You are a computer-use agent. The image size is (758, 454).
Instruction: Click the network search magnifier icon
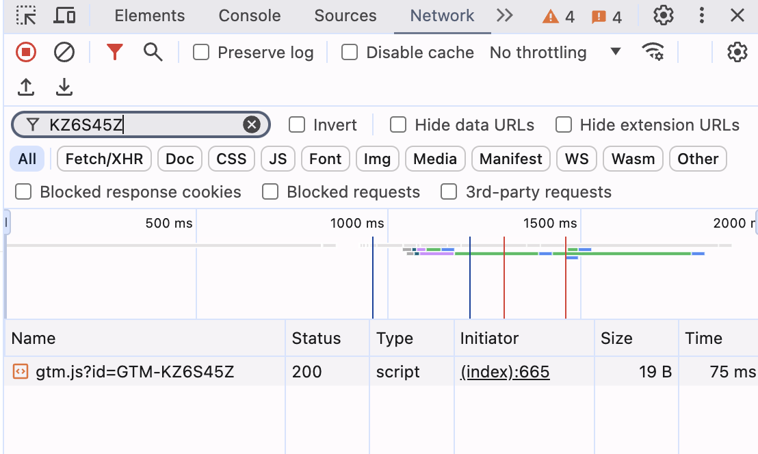coord(153,52)
